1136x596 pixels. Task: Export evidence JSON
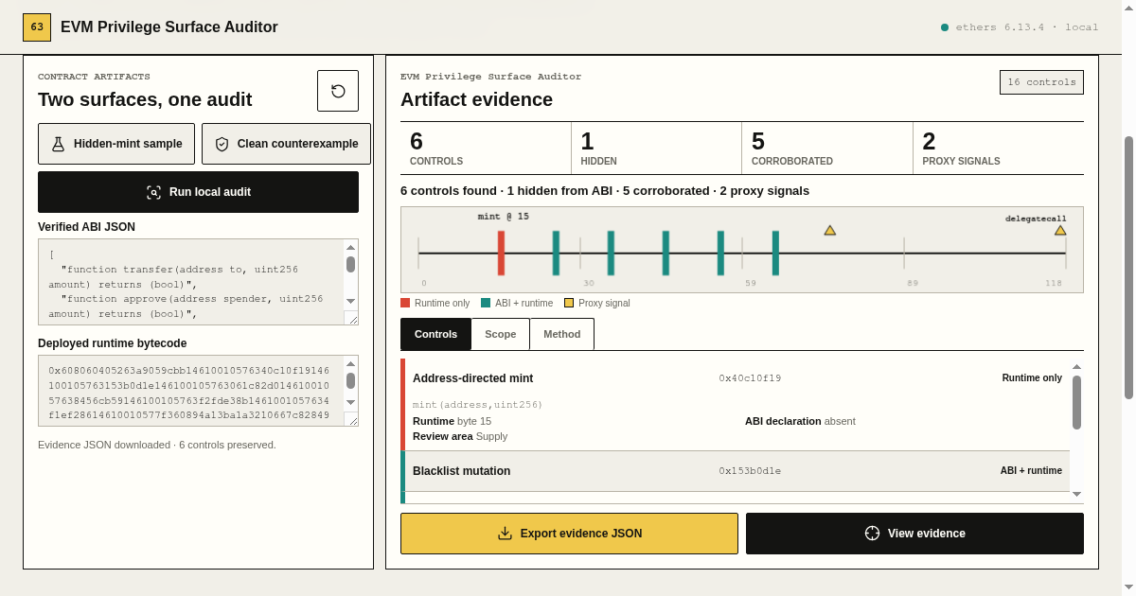click(569, 534)
